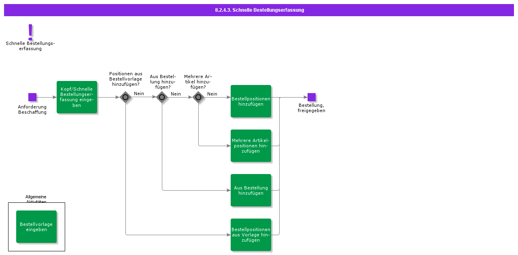
Task: Open Kopf/Schnelle Bestellungserfassung eingeben activity
Action: coord(77,97)
